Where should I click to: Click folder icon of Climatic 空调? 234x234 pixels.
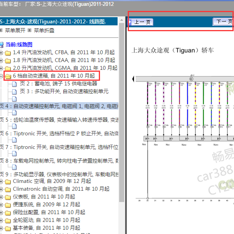tap(8, 181)
